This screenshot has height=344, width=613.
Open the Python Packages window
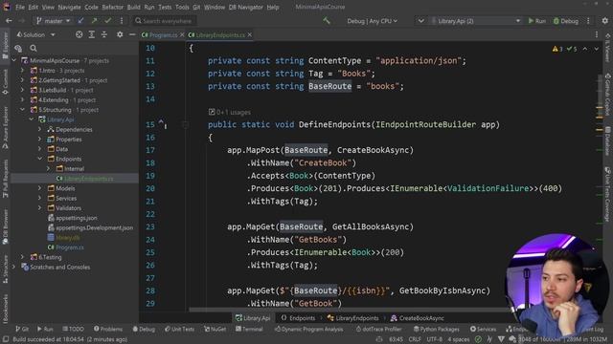pyautogui.click(x=437, y=329)
